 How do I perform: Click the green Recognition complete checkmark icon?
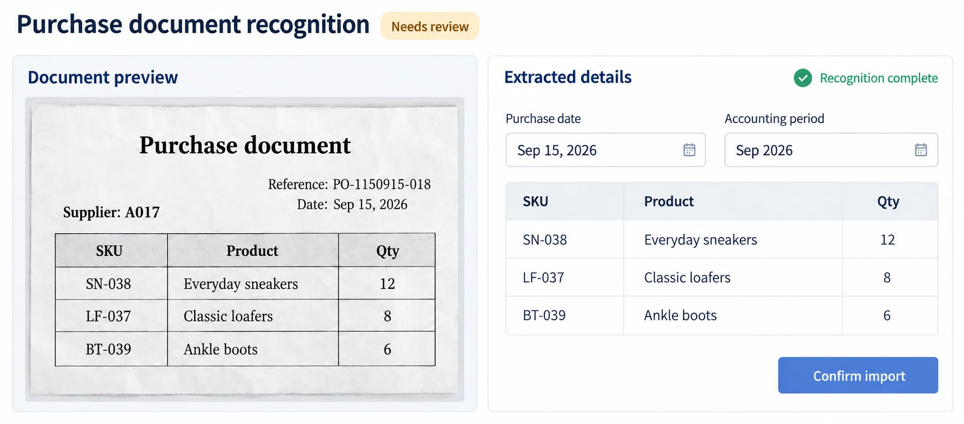tap(803, 78)
